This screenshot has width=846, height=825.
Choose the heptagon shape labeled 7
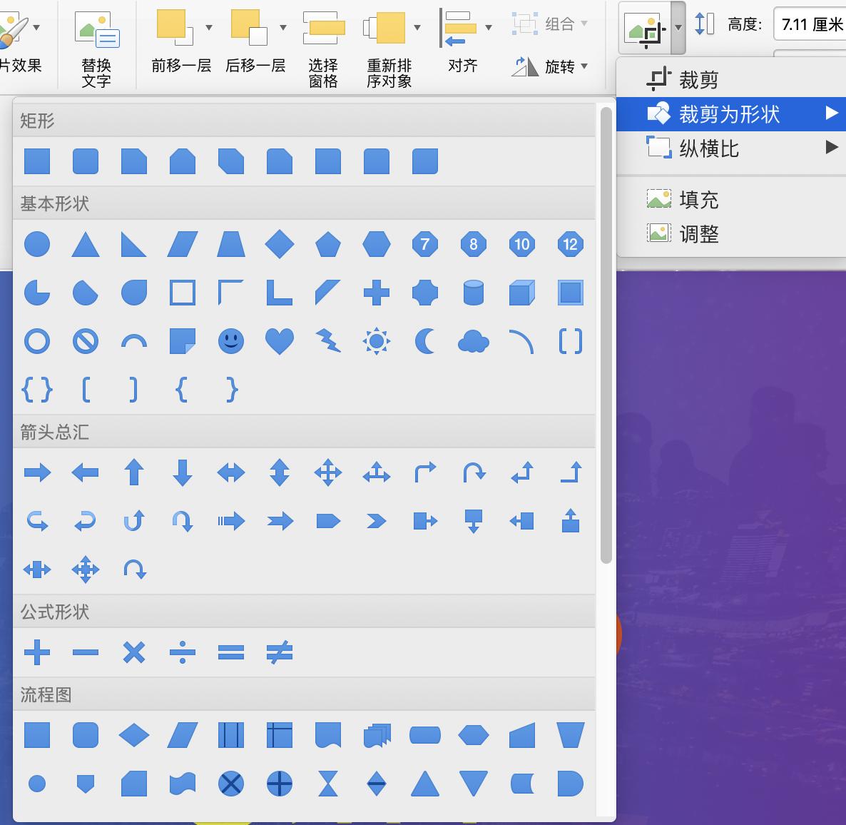(x=425, y=244)
